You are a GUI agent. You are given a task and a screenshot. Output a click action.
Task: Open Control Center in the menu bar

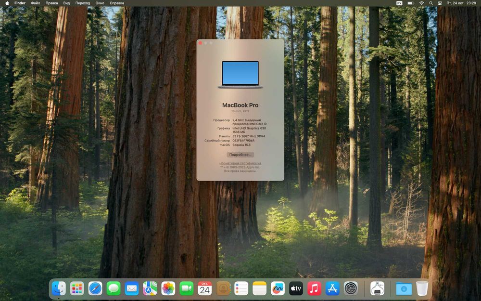point(440,3)
